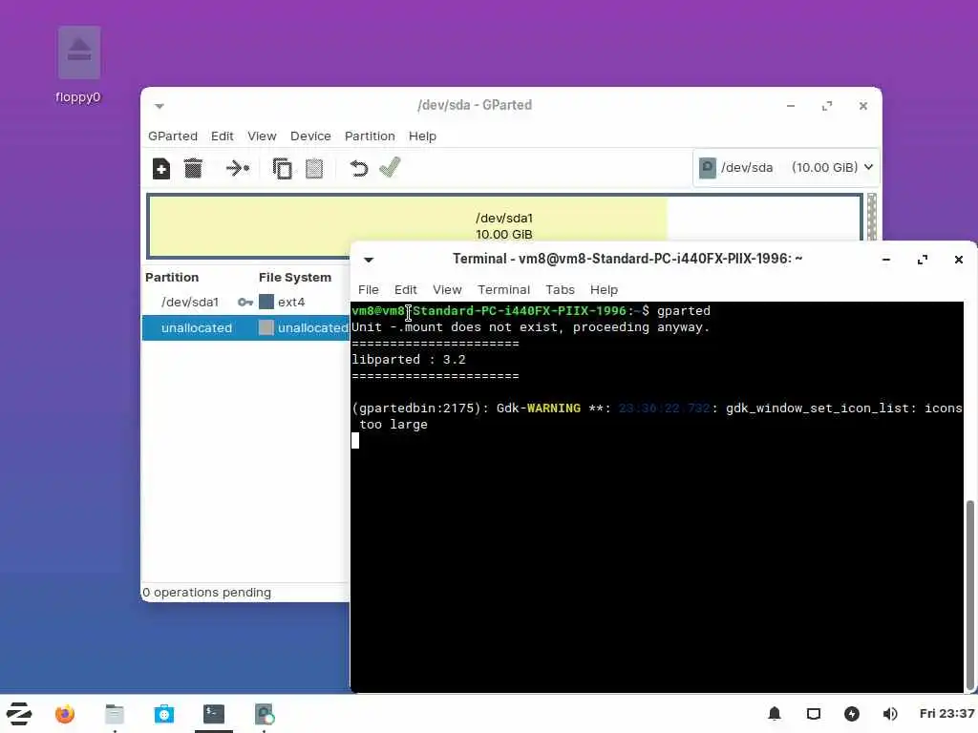The width and height of the screenshot is (978, 733).
Task: Open GParted's Edit menu
Action: click(x=222, y=136)
